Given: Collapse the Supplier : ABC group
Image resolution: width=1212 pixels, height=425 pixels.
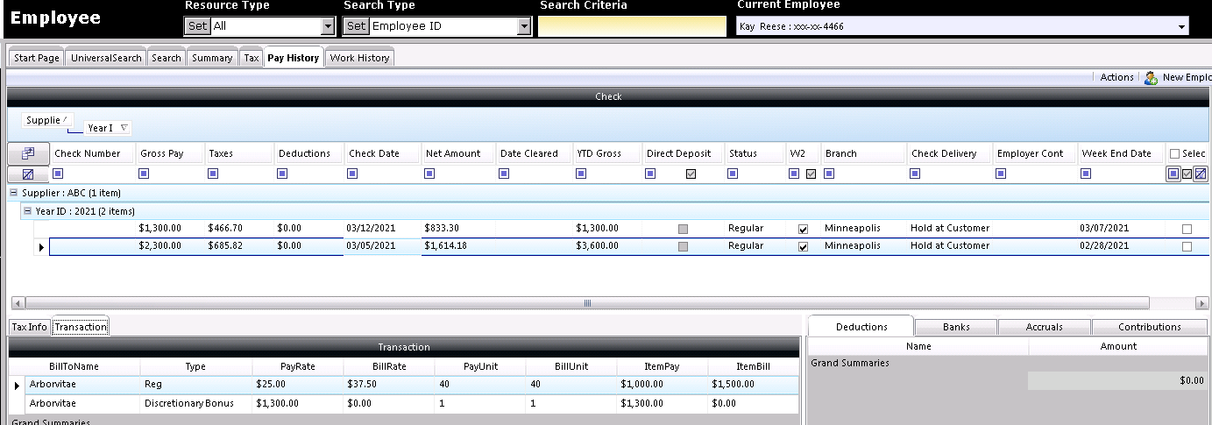Looking at the screenshot, I should (14, 193).
